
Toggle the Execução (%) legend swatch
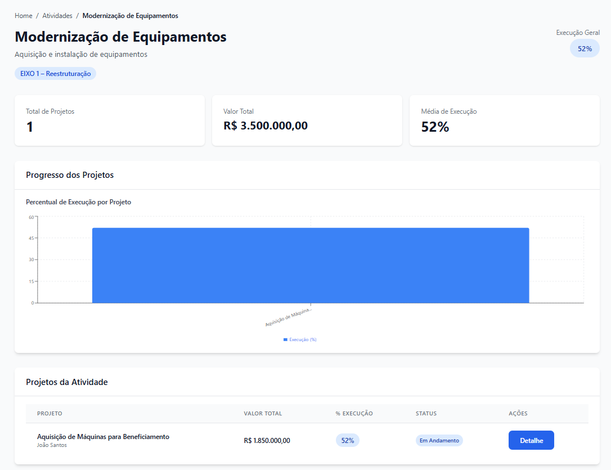(x=286, y=339)
